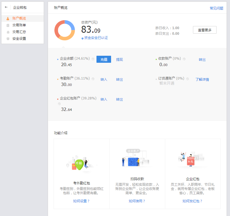Click help icon under 企业红包账户 label

59,104
